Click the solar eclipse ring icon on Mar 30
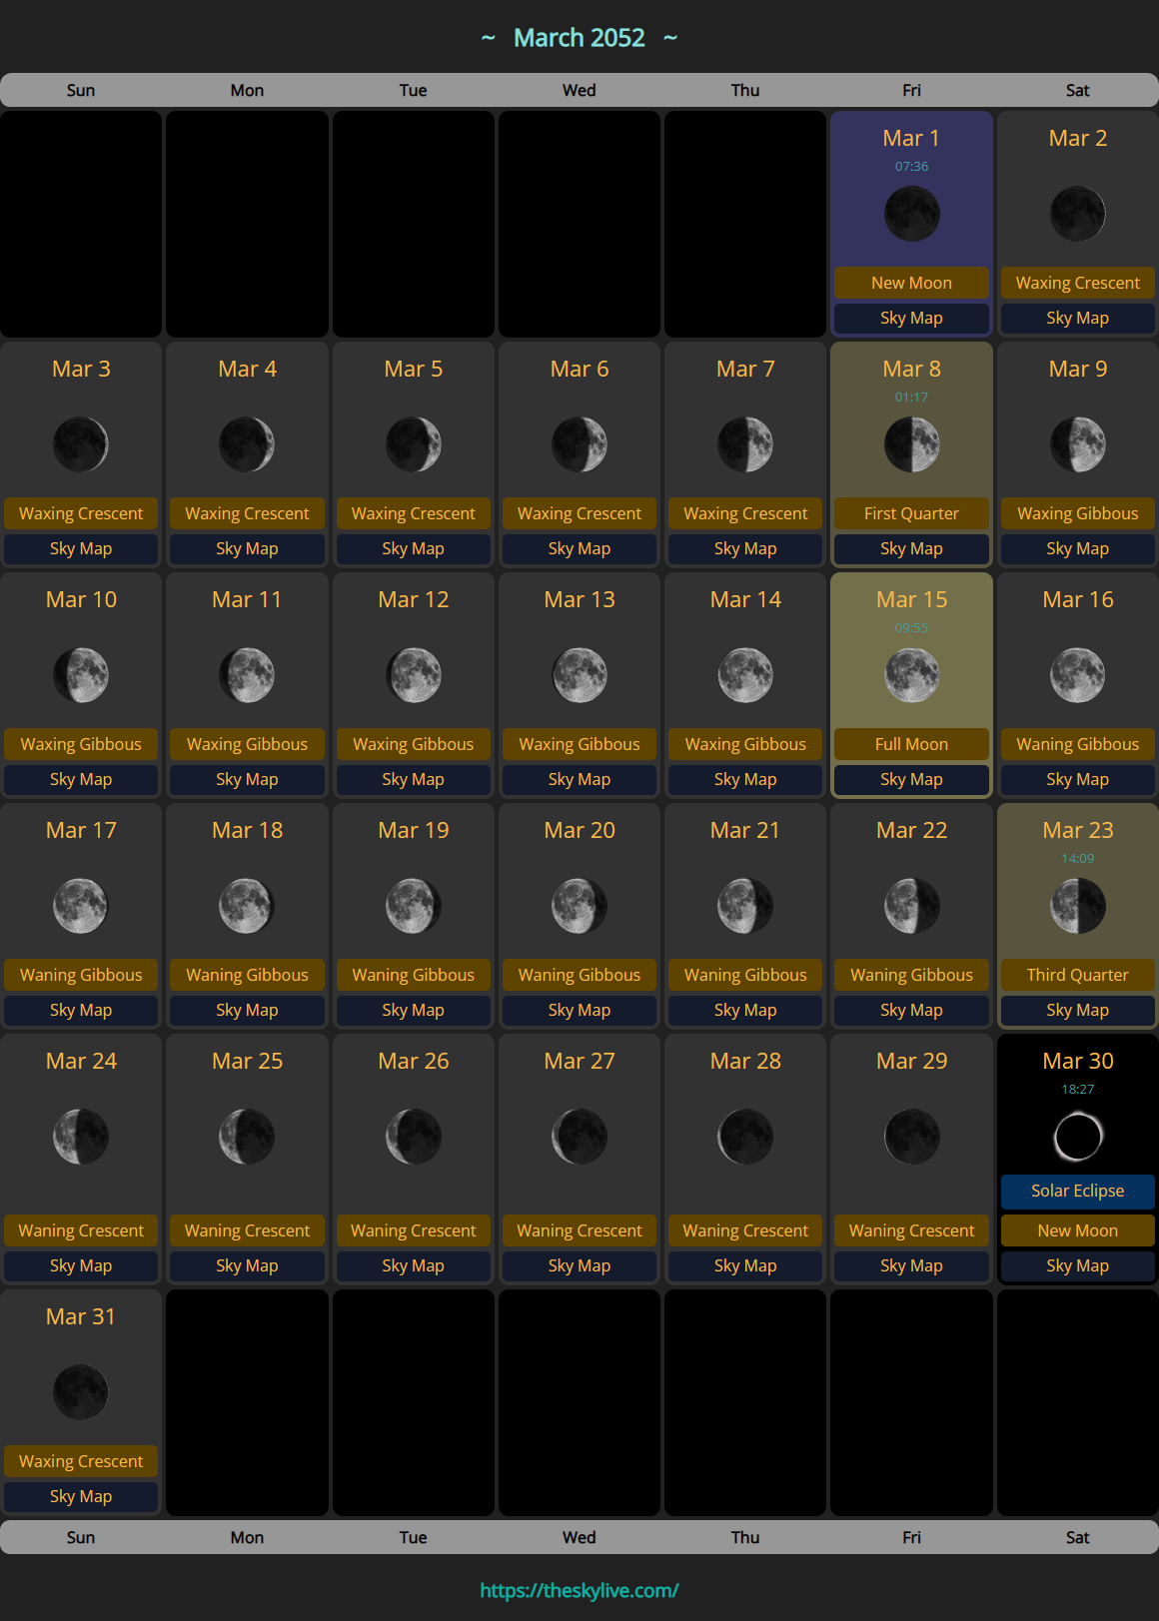 point(1077,1137)
